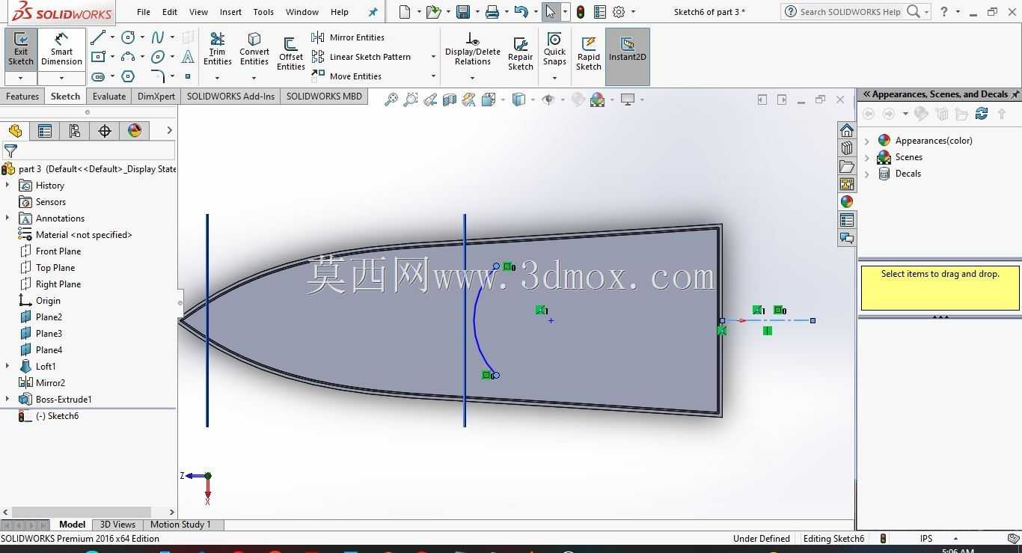Expand Scenes in task pane
1022x553 pixels.
coord(867,156)
